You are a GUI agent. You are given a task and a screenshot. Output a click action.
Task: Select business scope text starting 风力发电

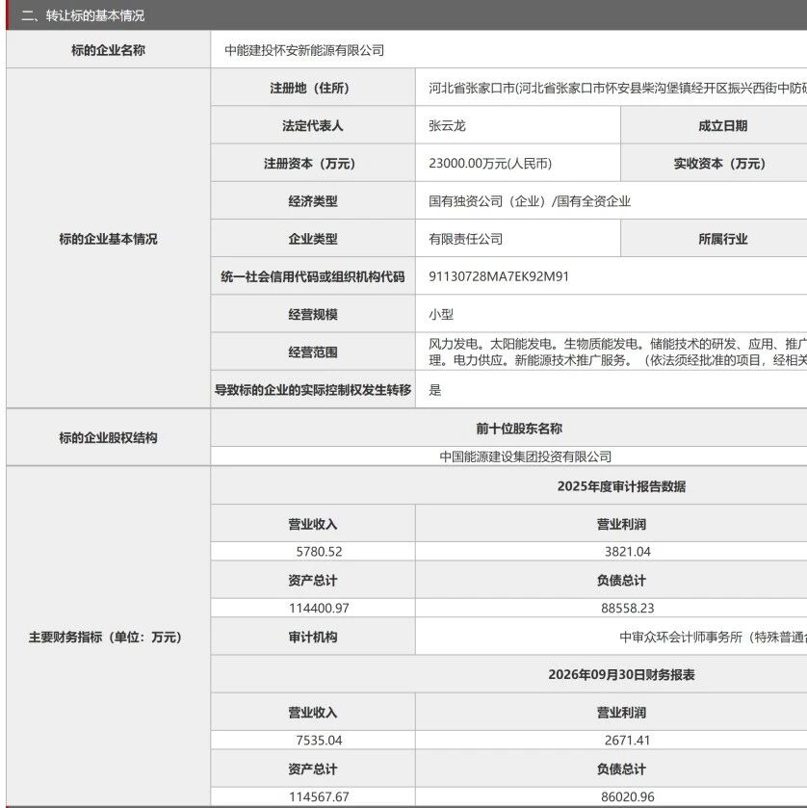(617, 352)
